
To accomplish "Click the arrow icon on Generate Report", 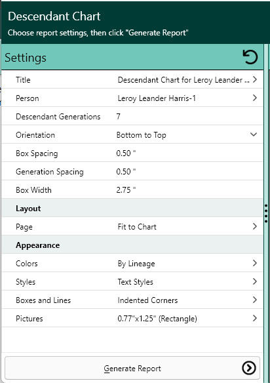I will (249, 368).
